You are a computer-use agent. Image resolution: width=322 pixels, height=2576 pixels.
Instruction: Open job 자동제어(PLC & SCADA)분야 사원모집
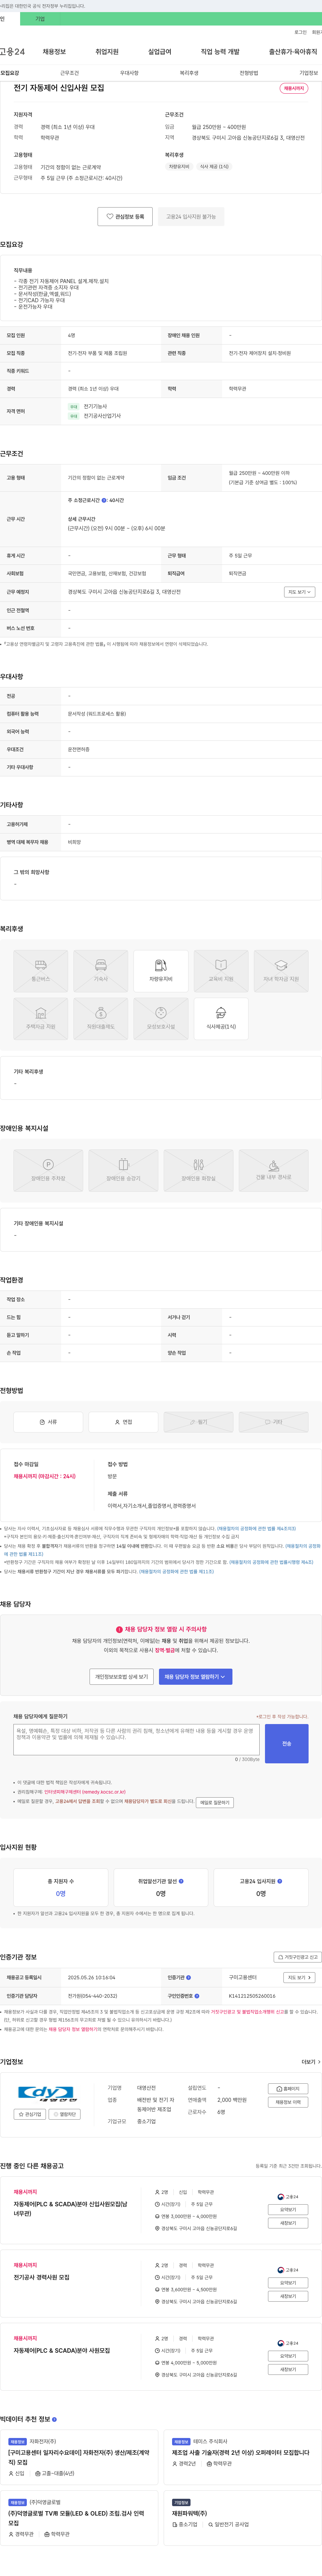click(x=62, y=2351)
